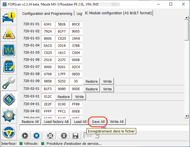
Task: Click the 00EB field in row 720-04-02
Action: 76,111
